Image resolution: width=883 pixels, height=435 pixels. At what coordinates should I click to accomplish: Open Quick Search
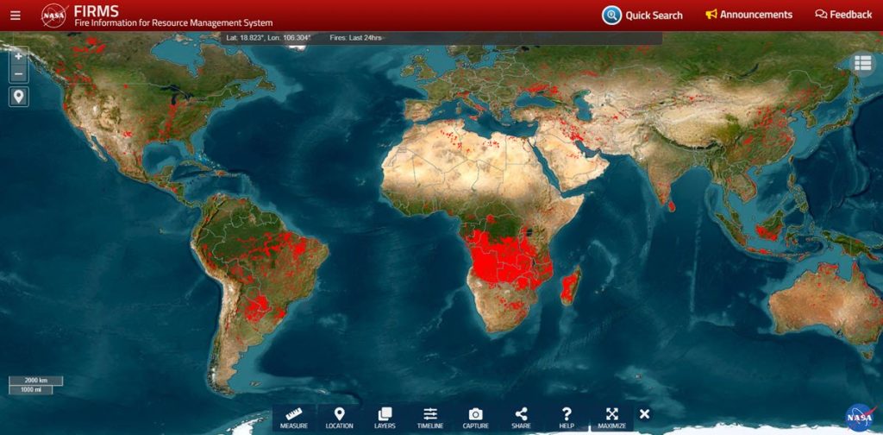point(642,15)
